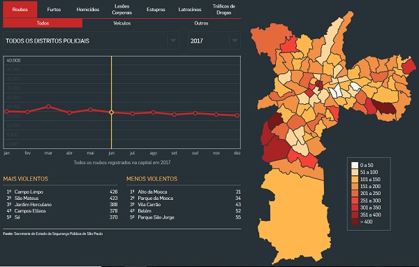Screen dimensions: 419x267
Task: Open the Tráficos de Drogas tab
Action: pyautogui.click(x=224, y=9)
